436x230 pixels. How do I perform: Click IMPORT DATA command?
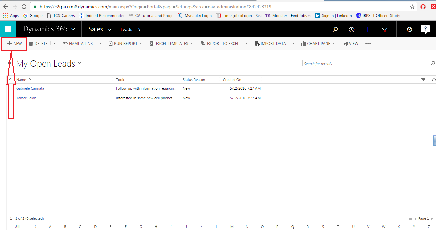click(270, 43)
